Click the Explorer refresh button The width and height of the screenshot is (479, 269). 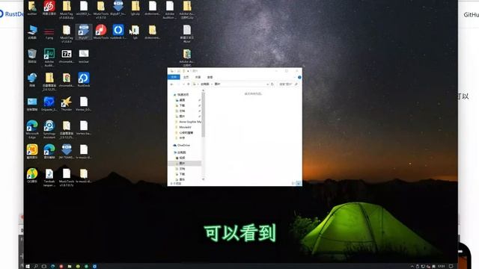coord(272,84)
